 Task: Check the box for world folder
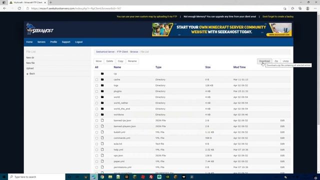[x=96, y=97]
